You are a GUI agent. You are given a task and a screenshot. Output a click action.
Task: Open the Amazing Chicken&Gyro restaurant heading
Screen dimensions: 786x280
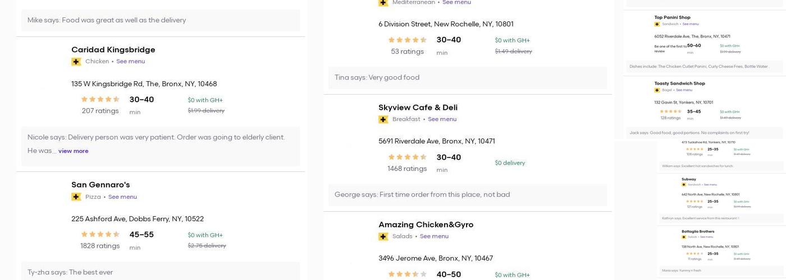426,225
